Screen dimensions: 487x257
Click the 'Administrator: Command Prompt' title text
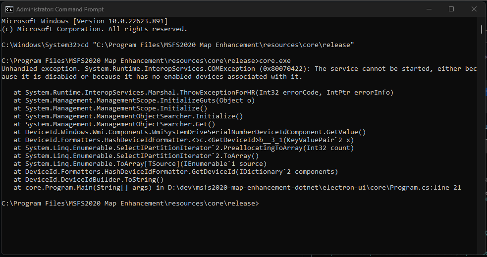click(x=60, y=9)
